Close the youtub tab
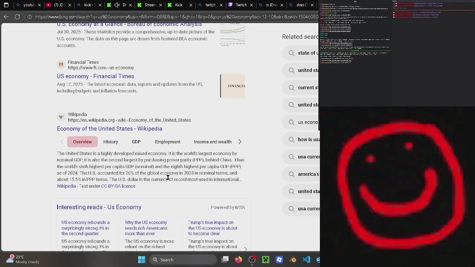 (39, 5)
